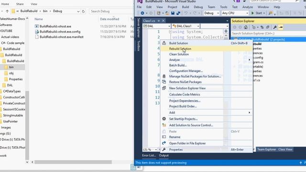Open the DAL.Class1 type dropdown
Viewport: 306px width, 172px height.
(x=186, y=26)
